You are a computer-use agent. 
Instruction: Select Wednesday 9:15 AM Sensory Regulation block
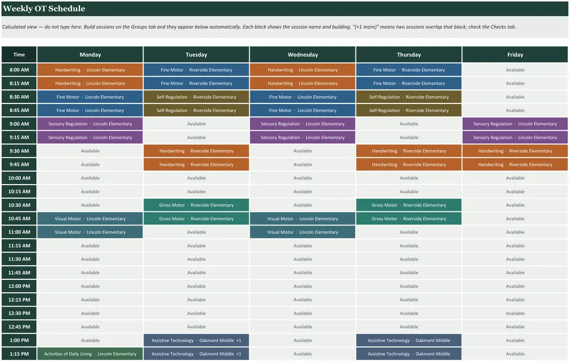pyautogui.click(x=303, y=138)
